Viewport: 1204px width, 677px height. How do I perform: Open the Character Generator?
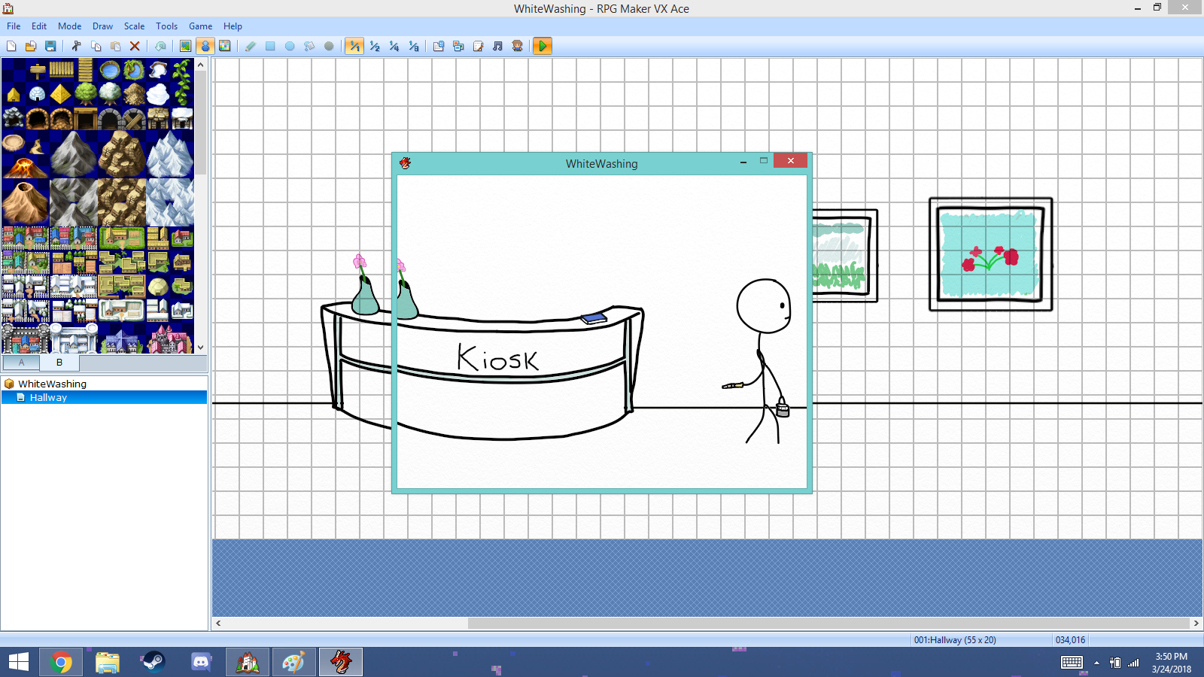517,46
